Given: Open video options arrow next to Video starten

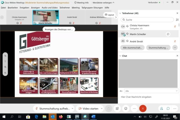Looking at the screenshot, I should tap(102, 109).
